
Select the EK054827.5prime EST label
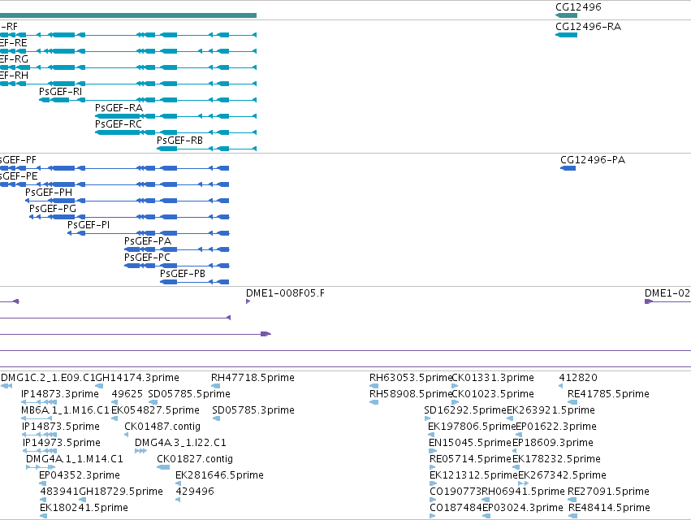156,410
